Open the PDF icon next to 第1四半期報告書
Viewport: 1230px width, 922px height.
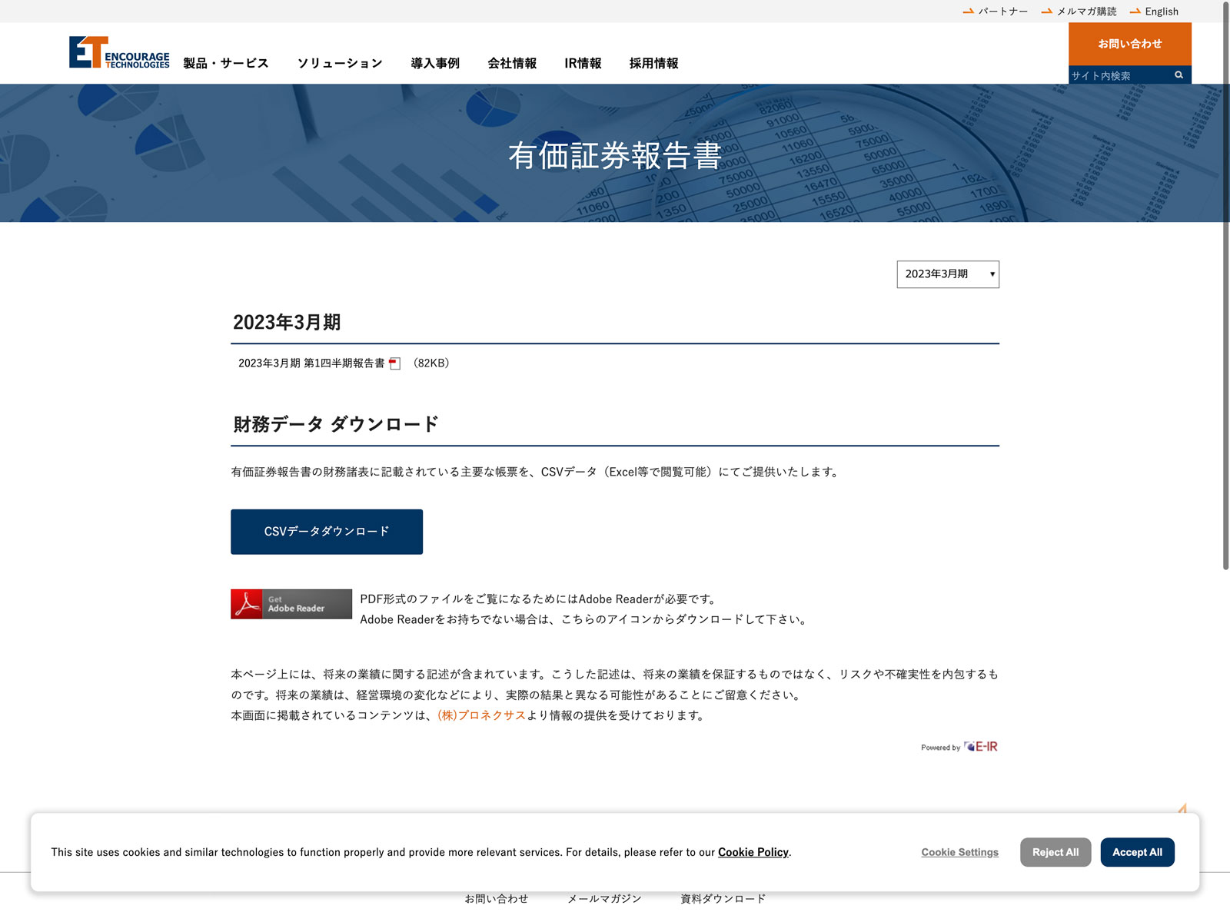(x=394, y=363)
